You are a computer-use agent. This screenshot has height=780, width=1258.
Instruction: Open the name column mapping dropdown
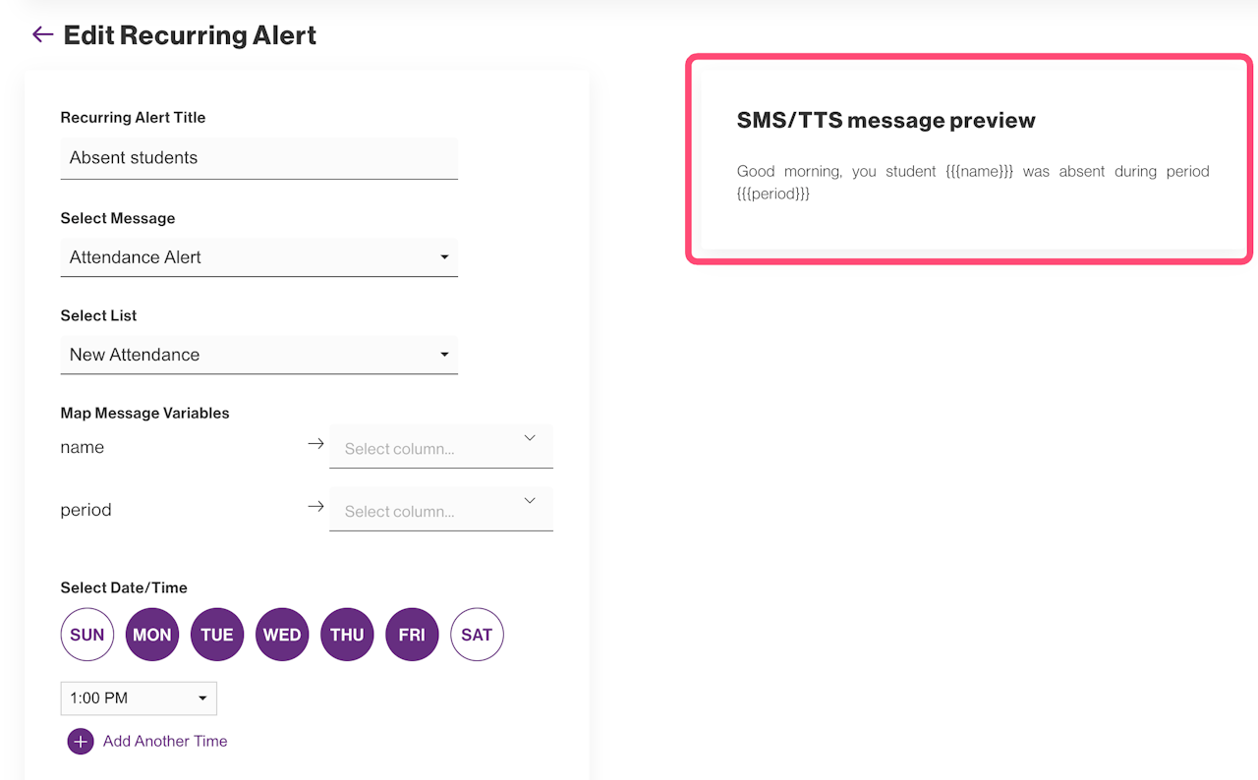point(441,447)
